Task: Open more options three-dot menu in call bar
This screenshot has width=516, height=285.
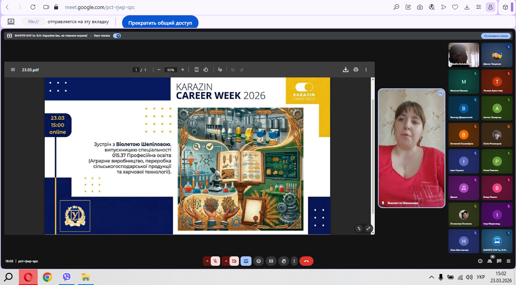Action: [294, 261]
